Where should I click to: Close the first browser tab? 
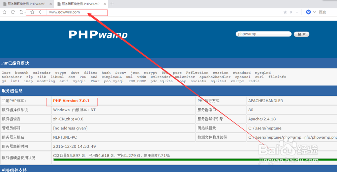point(50,4)
